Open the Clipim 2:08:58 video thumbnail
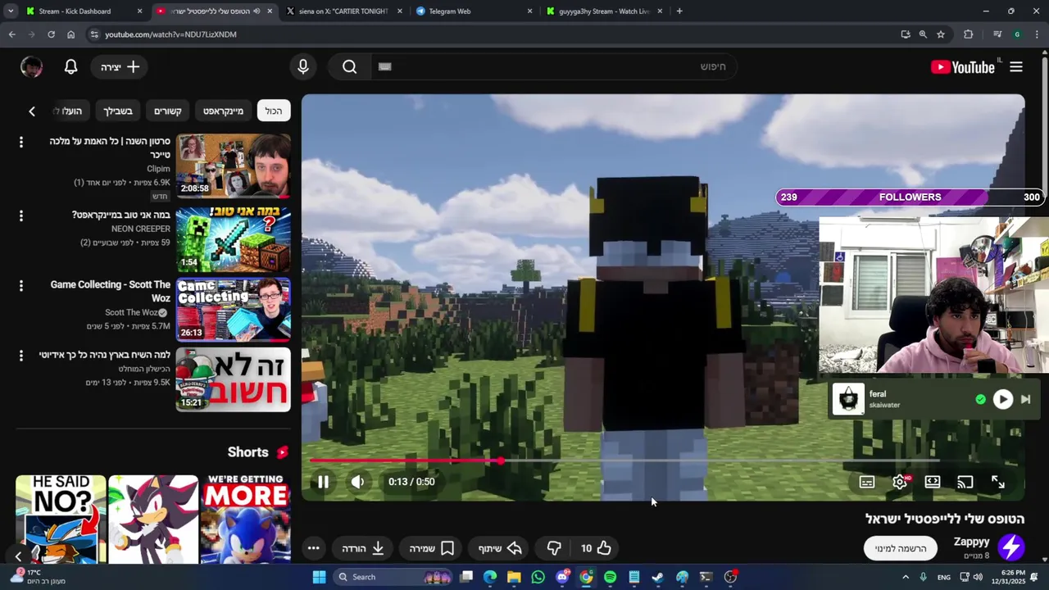 pyautogui.click(x=234, y=166)
